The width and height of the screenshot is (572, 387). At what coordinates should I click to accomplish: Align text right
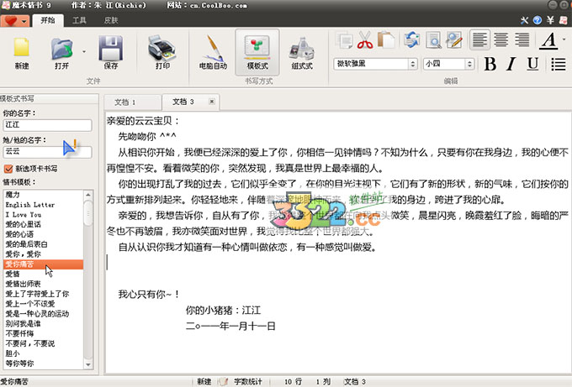coord(522,39)
